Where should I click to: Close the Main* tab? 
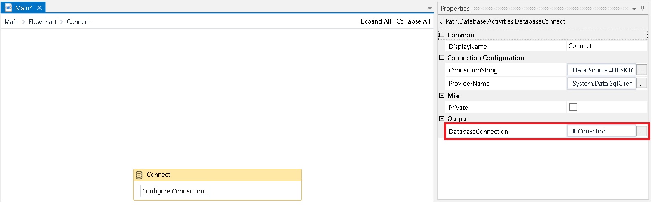(39, 8)
